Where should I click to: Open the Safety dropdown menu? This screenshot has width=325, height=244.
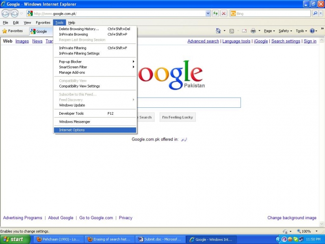pyautogui.click(x=284, y=30)
